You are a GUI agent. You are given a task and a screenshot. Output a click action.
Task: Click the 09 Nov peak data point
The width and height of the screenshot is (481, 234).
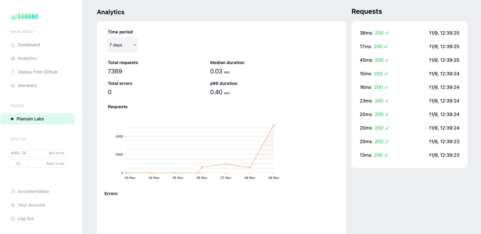point(274,125)
